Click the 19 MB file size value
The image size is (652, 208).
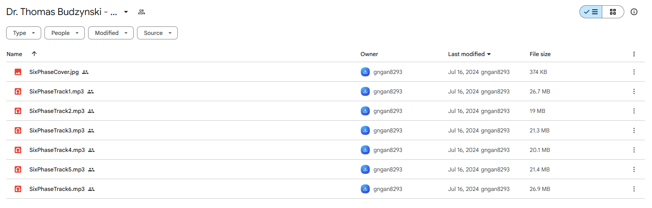coord(537,111)
